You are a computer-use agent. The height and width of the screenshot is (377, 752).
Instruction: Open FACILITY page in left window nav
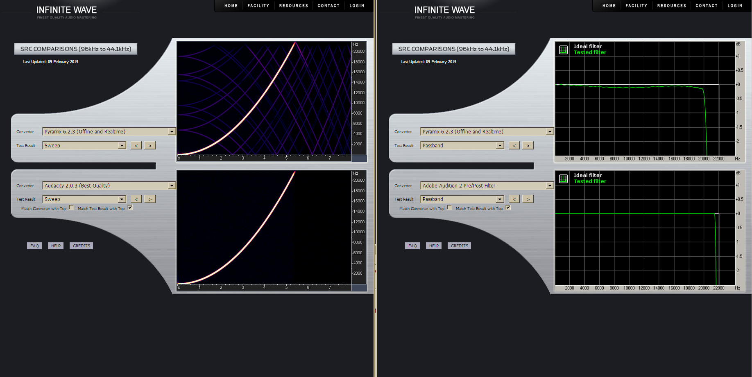258,6
